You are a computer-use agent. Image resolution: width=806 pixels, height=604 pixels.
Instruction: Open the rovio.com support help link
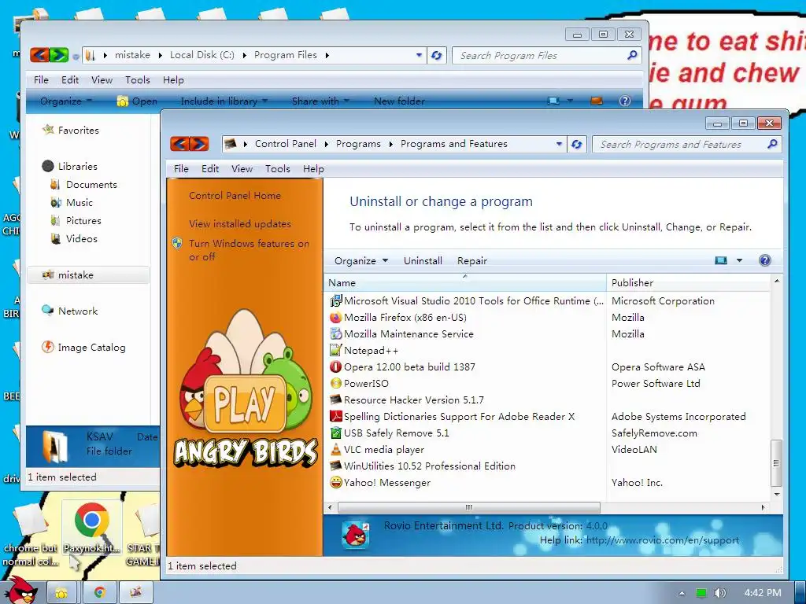coord(663,540)
